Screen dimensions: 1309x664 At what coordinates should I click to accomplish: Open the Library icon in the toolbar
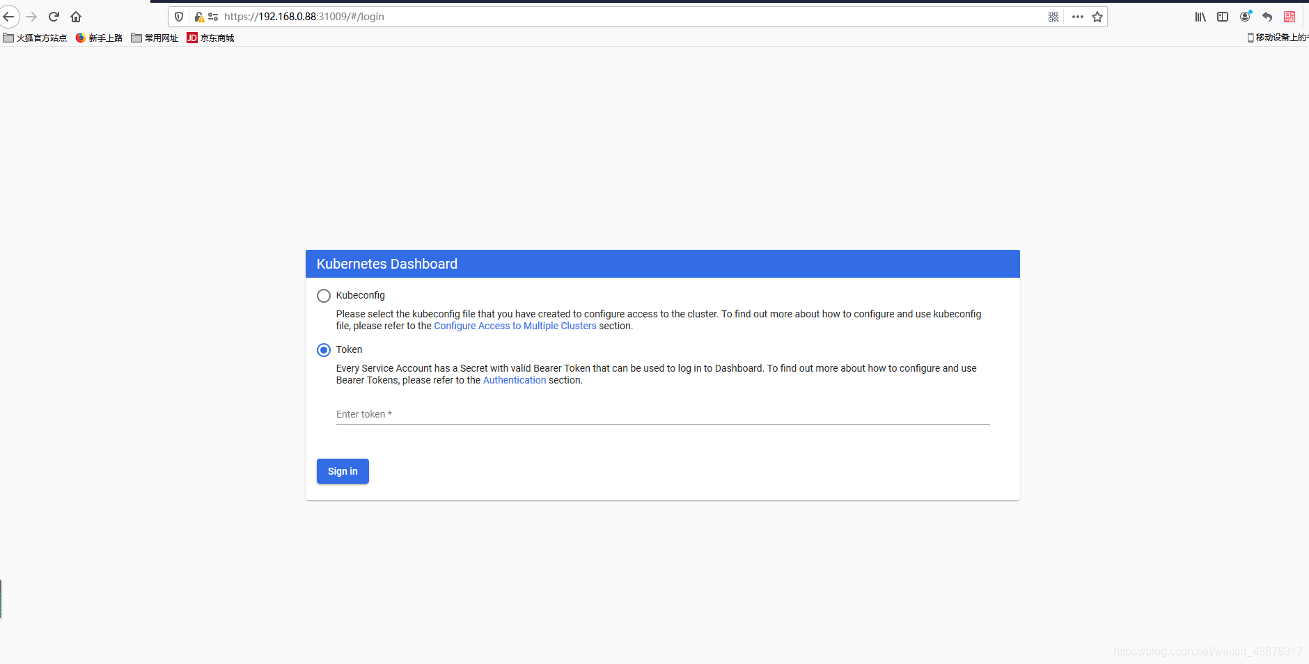click(x=1200, y=17)
